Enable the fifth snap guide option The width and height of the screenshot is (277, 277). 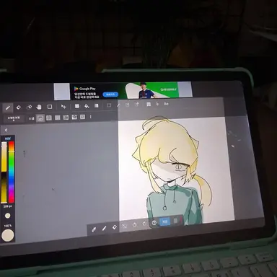pos(74,117)
